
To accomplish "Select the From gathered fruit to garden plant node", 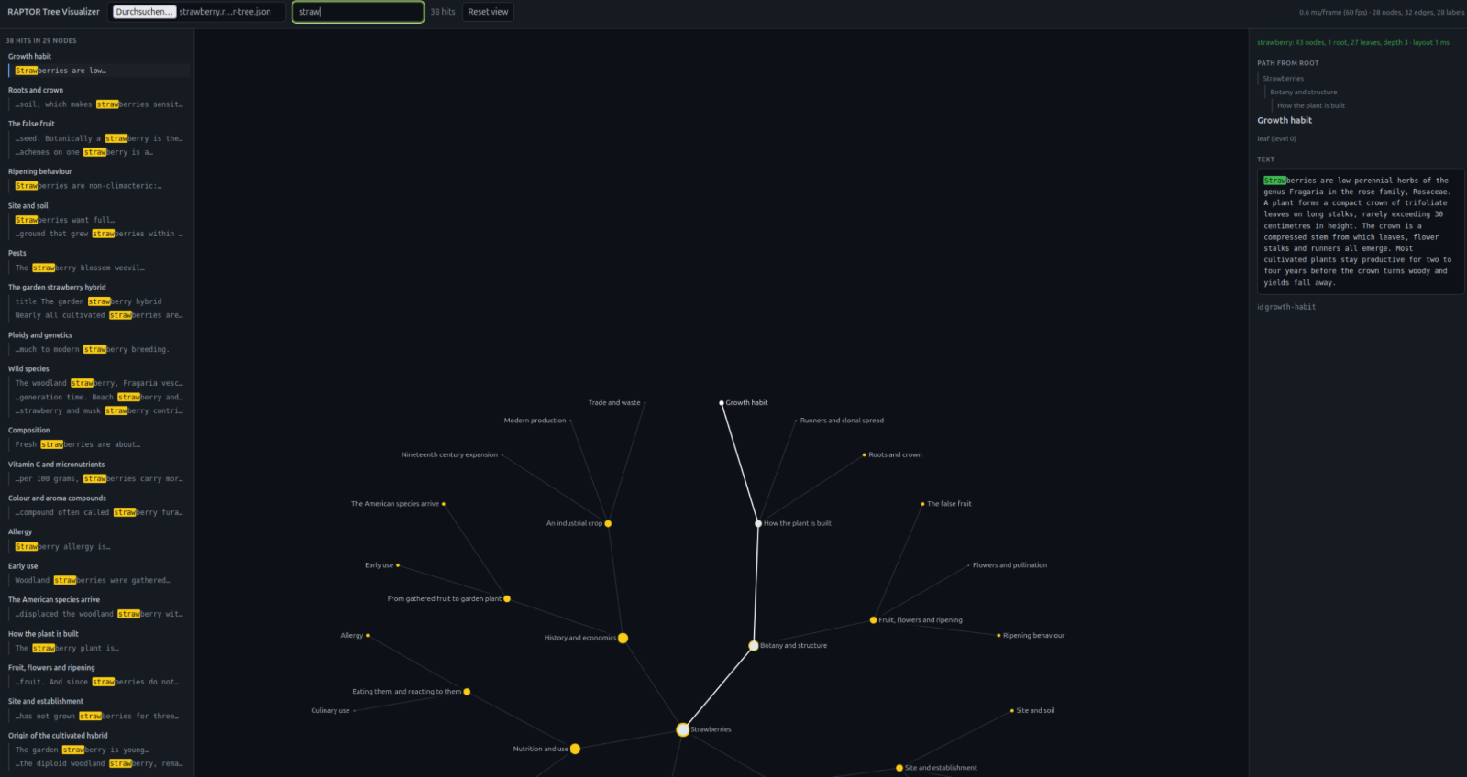I will [507, 599].
